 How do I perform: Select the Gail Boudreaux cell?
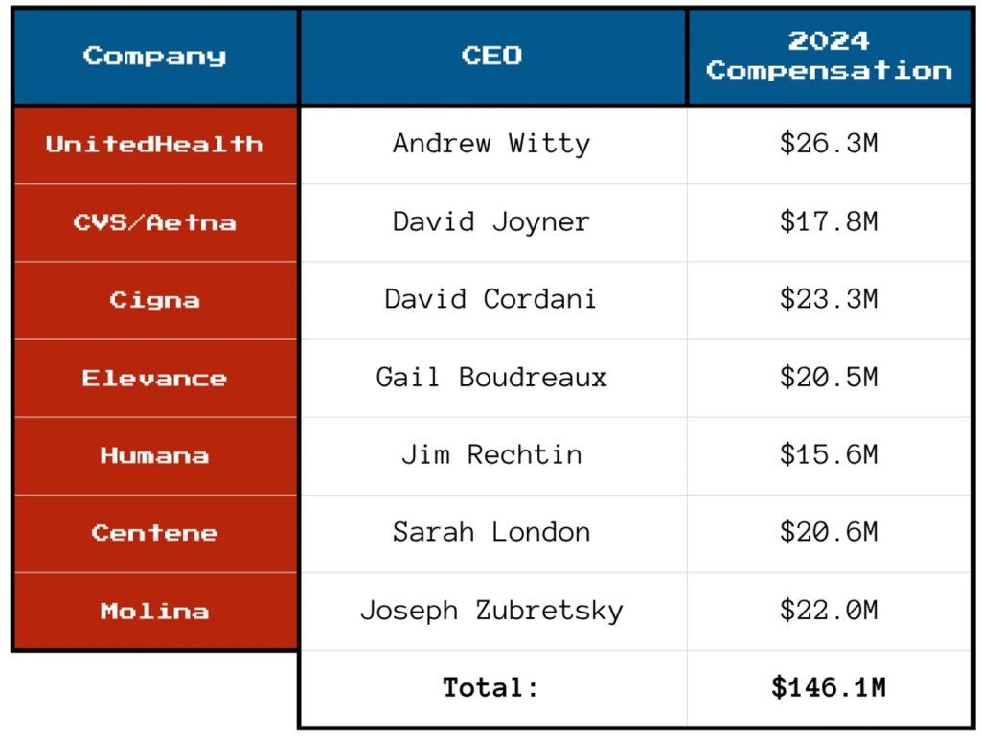tap(491, 378)
